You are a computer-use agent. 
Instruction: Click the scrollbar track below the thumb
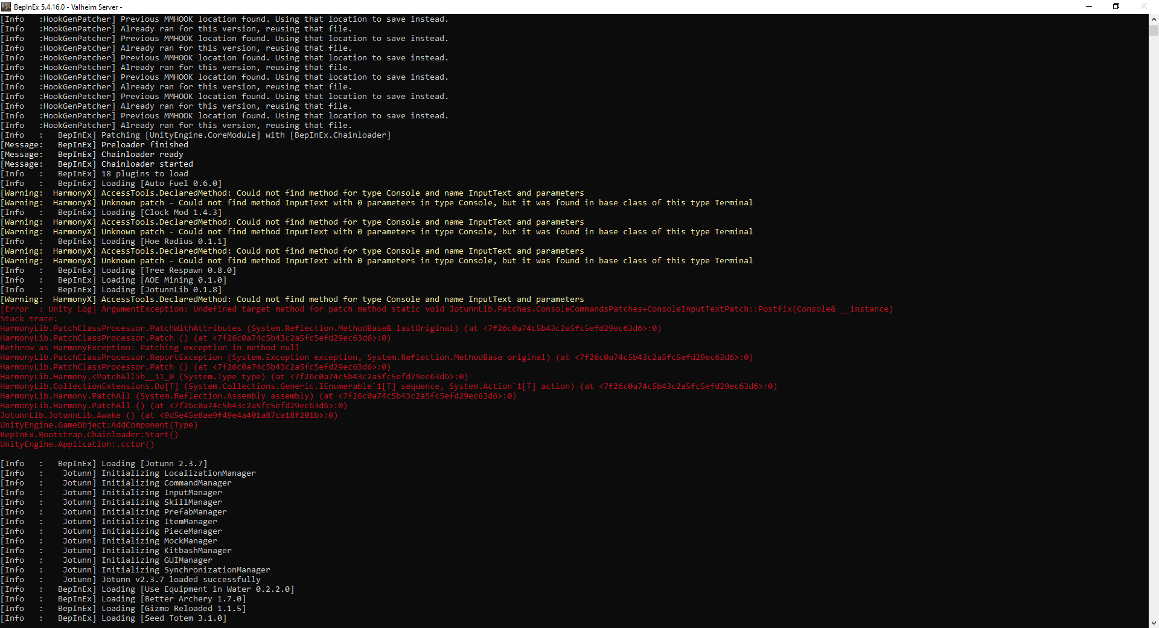1154,302
